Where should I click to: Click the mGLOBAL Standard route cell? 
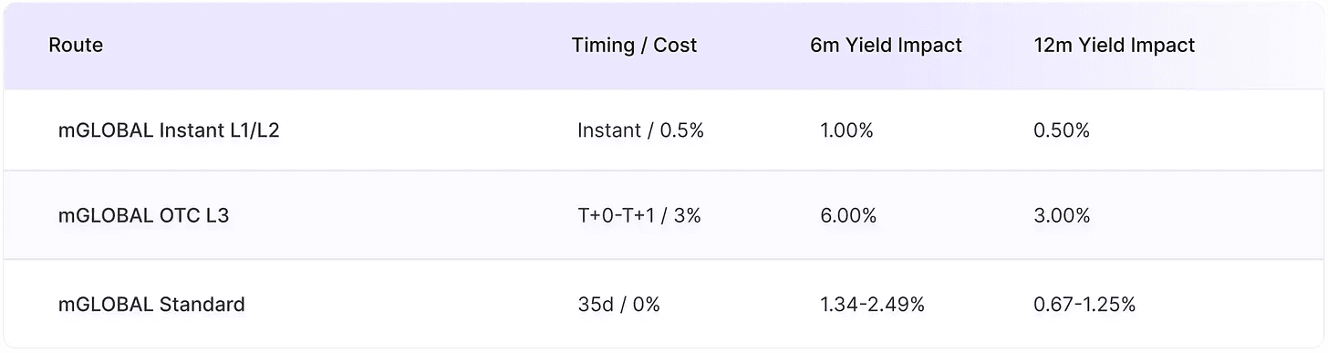point(151,304)
